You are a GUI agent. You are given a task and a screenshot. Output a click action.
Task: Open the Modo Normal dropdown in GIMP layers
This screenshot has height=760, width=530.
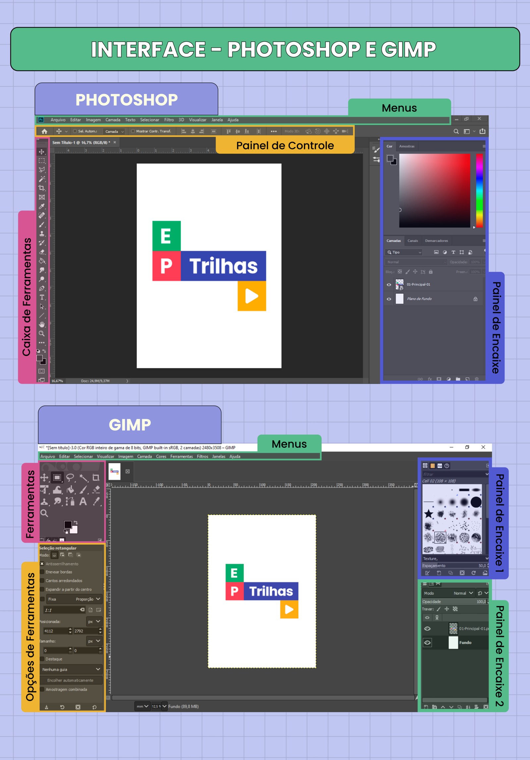point(449,593)
